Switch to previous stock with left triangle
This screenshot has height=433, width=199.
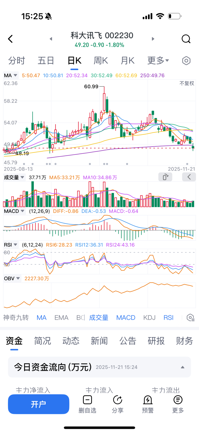[x=51, y=39]
